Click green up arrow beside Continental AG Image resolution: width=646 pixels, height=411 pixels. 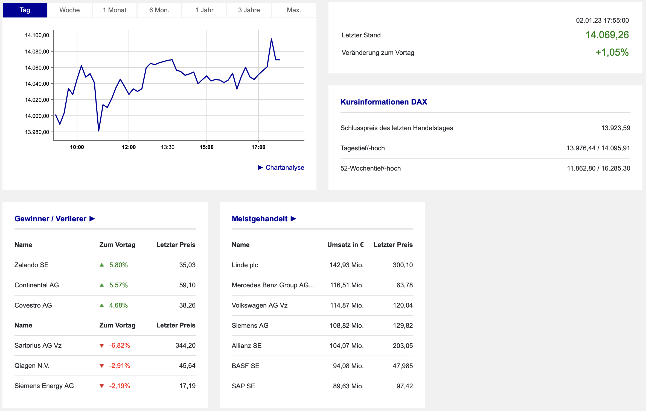102,285
